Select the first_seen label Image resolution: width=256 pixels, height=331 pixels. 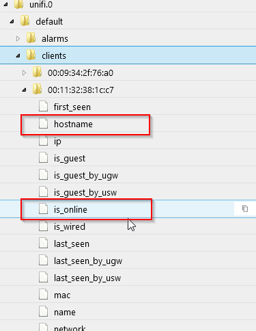(72, 107)
